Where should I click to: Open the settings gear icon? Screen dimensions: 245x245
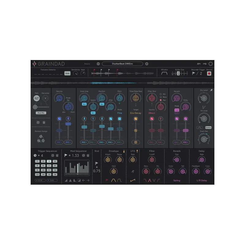point(211,64)
